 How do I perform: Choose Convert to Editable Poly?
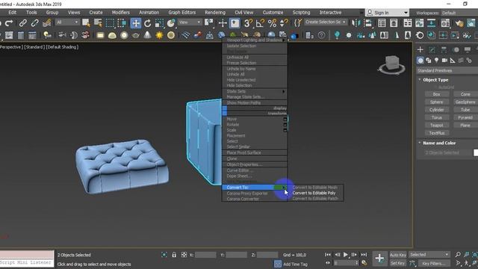tap(314, 193)
